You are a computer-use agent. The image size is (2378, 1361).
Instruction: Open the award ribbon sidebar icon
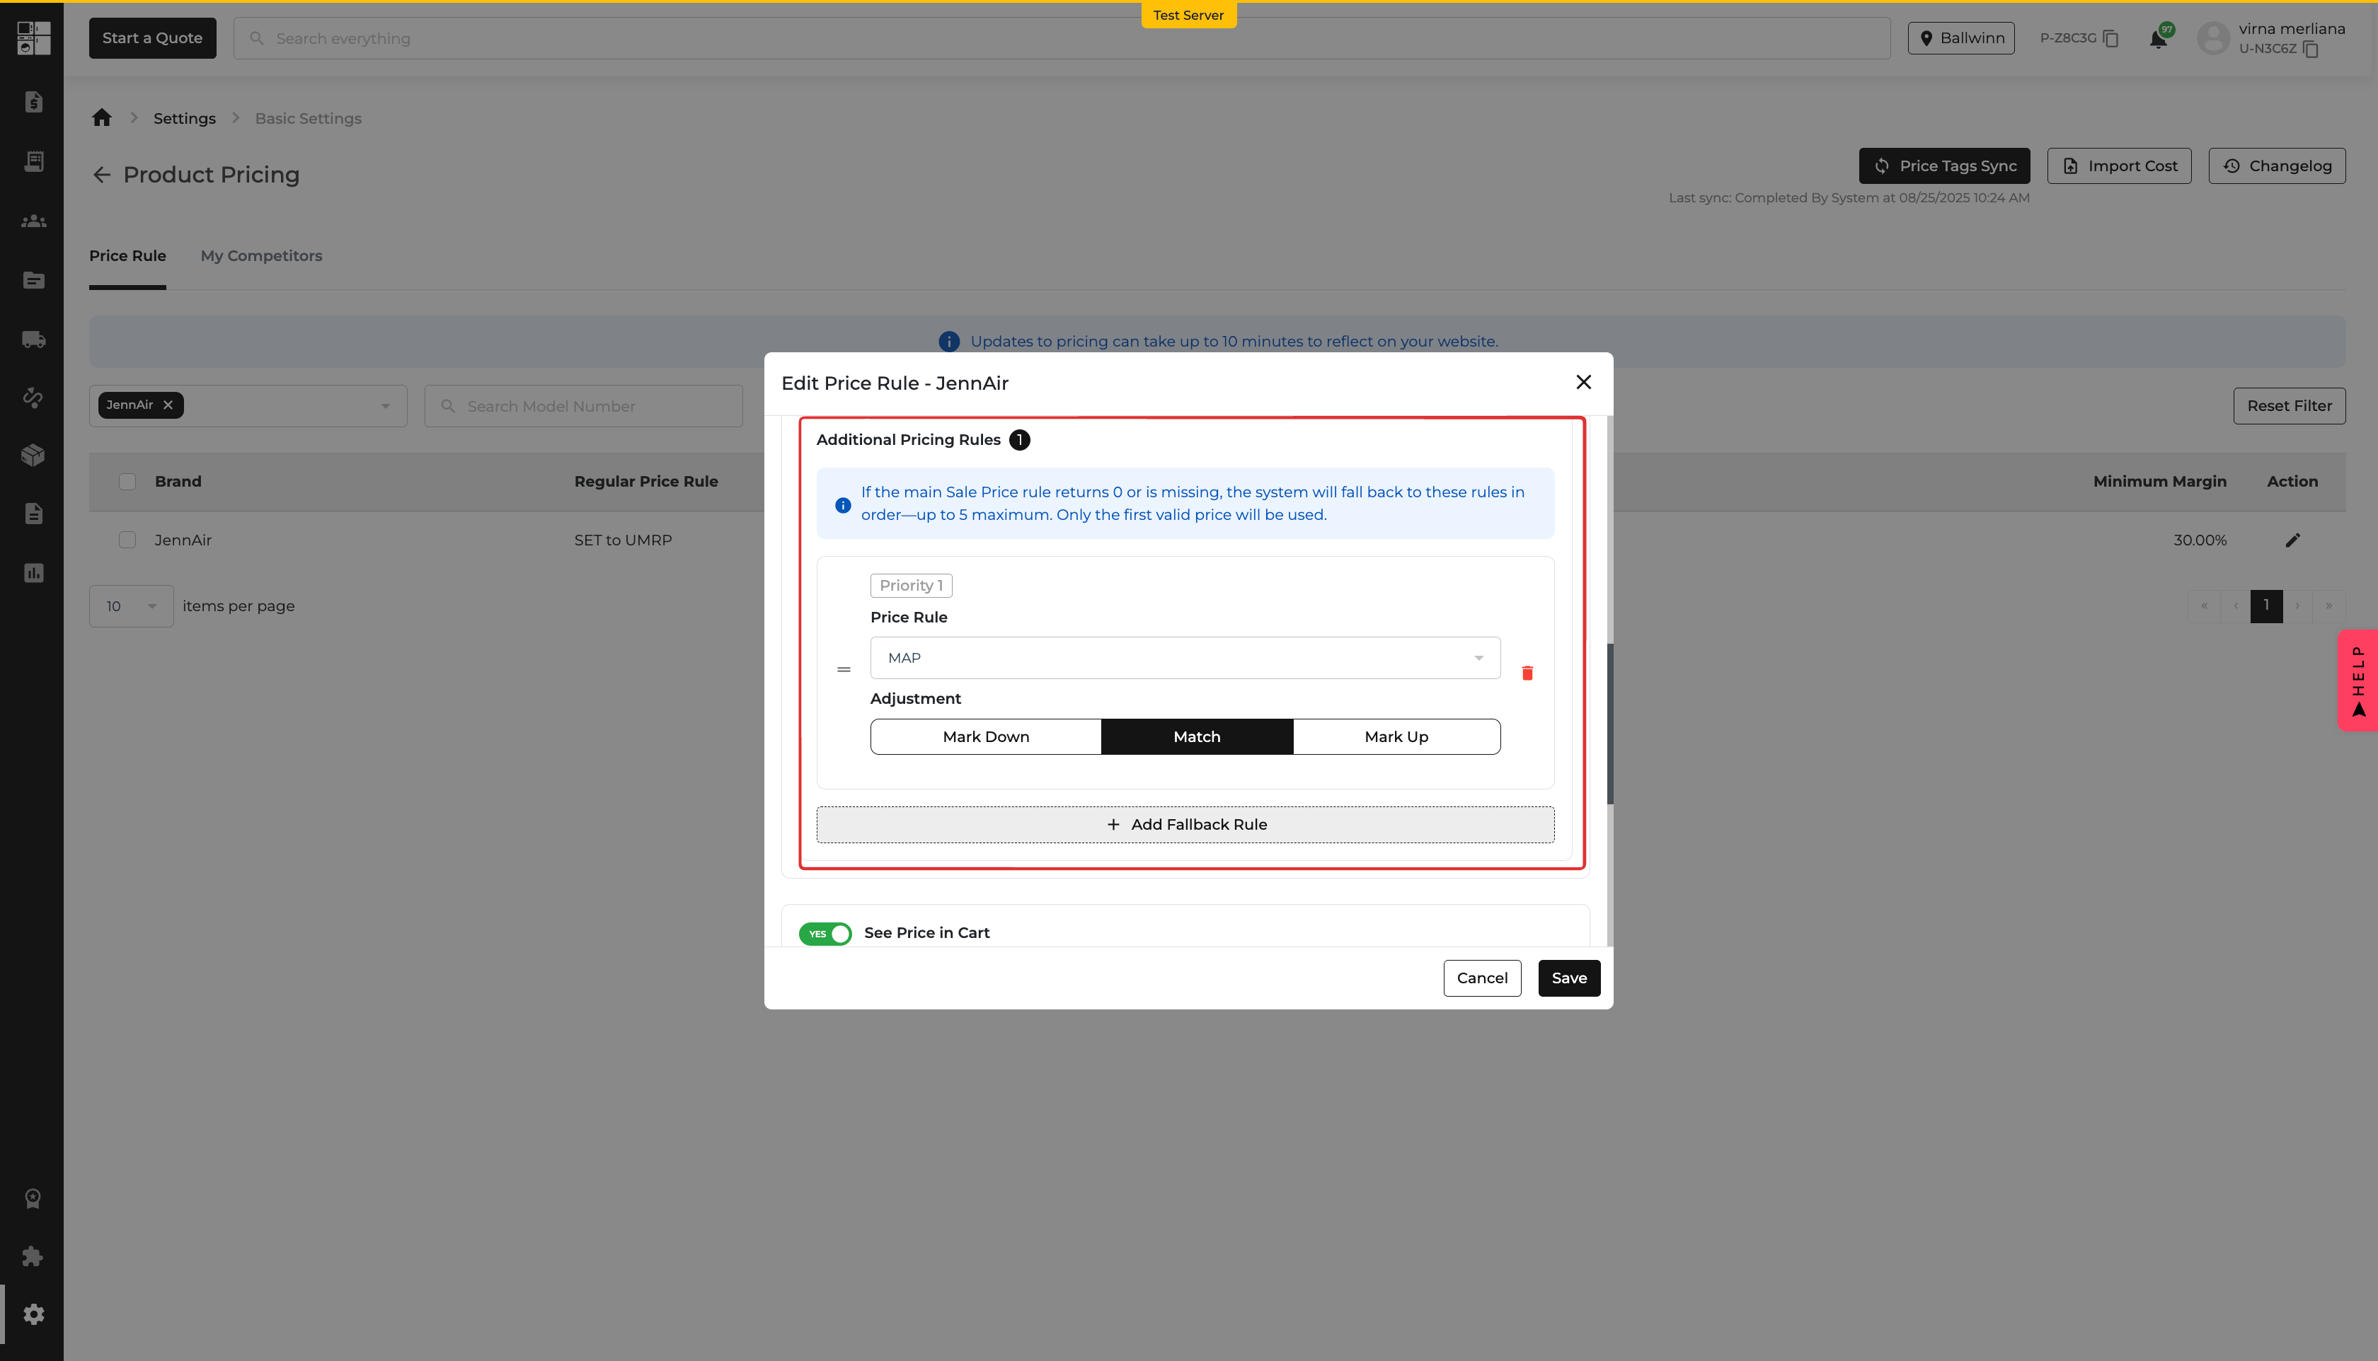click(34, 1198)
